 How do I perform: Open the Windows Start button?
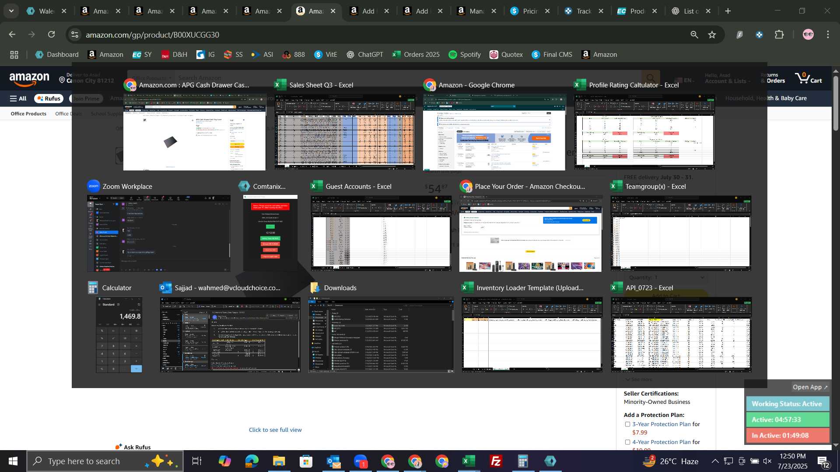click(x=13, y=461)
